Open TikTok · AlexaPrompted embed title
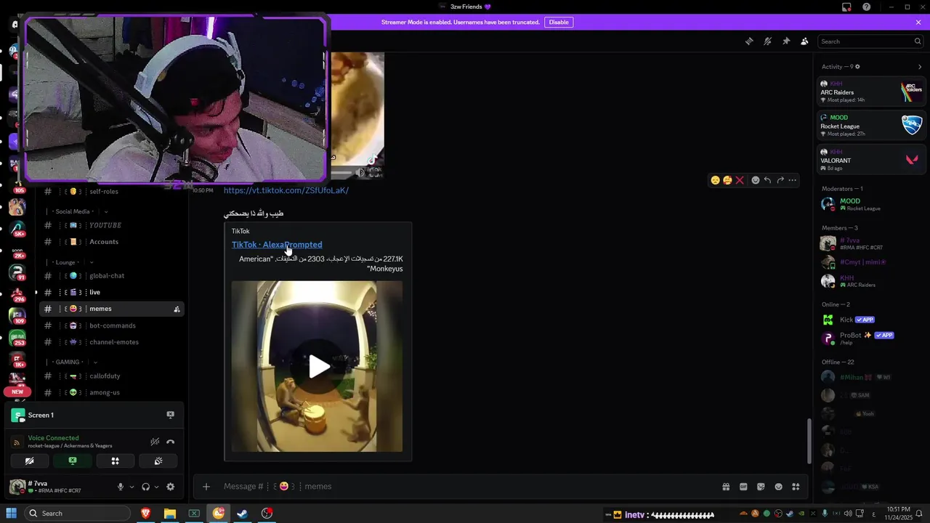 277,245
